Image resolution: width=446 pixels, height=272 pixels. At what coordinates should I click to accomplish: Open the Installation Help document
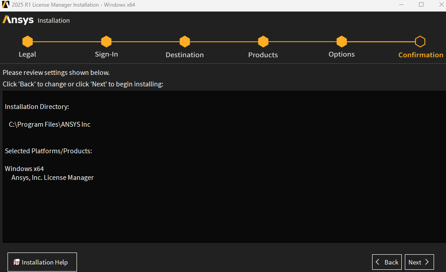click(x=42, y=262)
